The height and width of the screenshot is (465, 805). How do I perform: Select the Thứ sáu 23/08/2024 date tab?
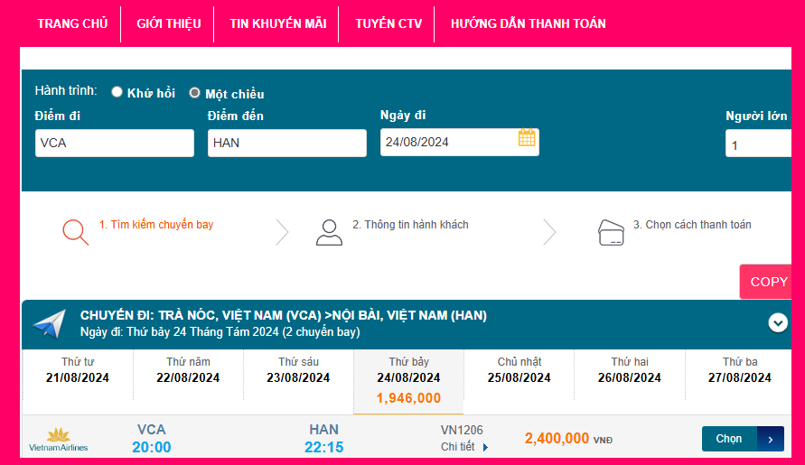pyautogui.click(x=298, y=370)
